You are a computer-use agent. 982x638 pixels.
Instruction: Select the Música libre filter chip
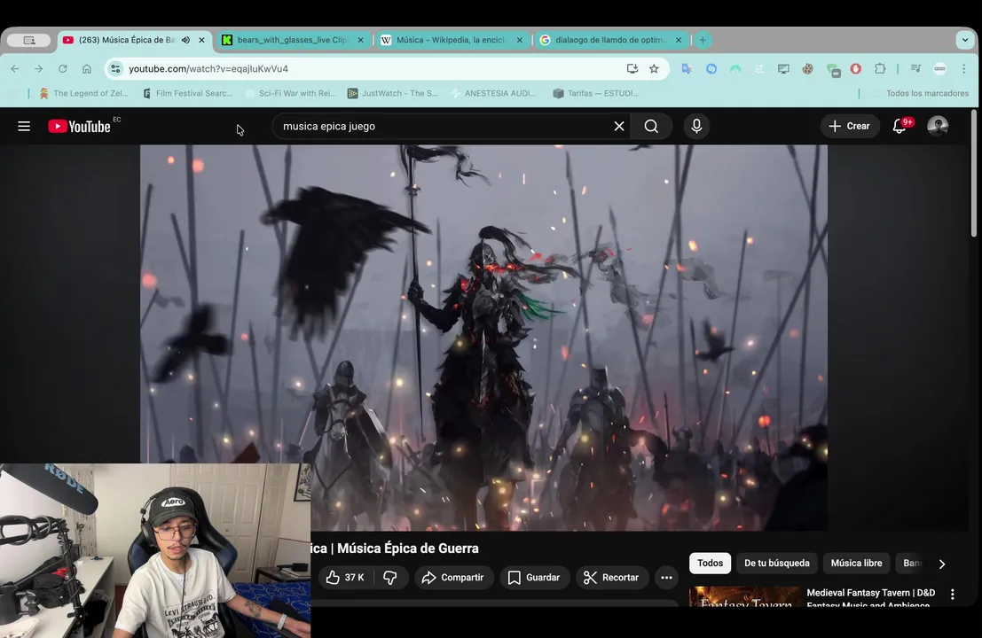click(x=856, y=563)
